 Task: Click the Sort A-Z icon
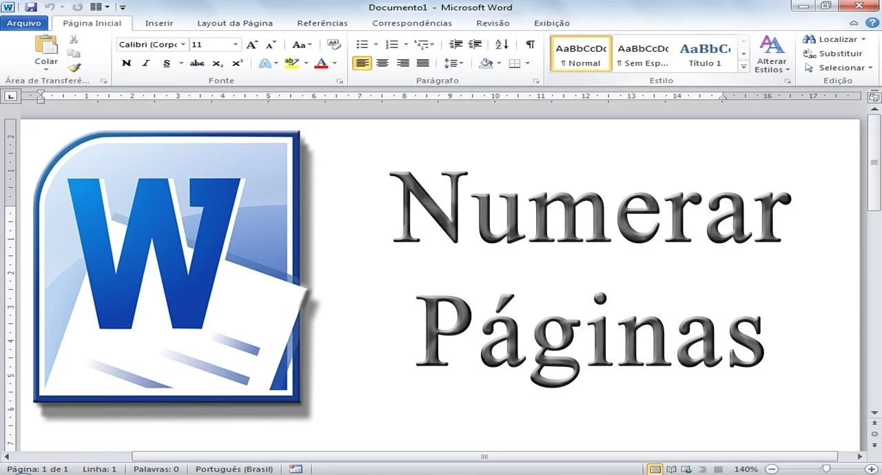[x=502, y=45]
